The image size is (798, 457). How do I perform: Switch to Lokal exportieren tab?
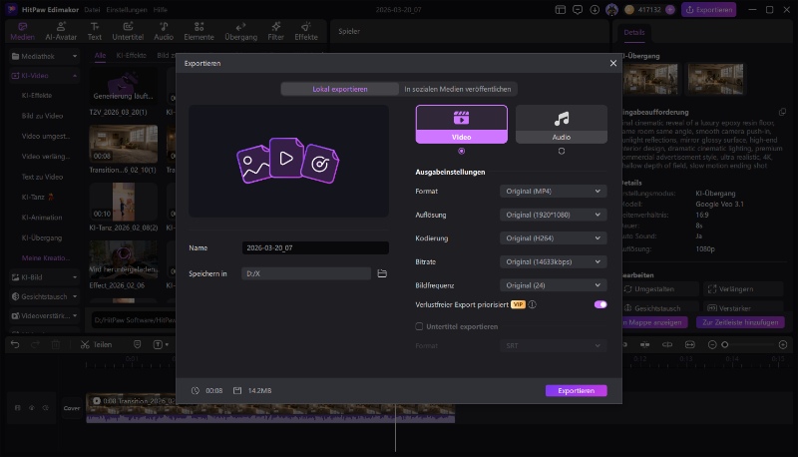340,89
